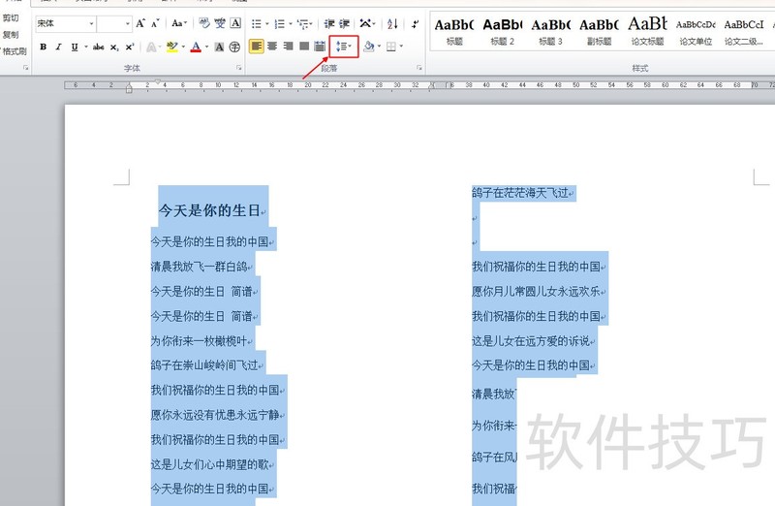
Task: Open font color dropdown arrow
Action: click(206, 47)
